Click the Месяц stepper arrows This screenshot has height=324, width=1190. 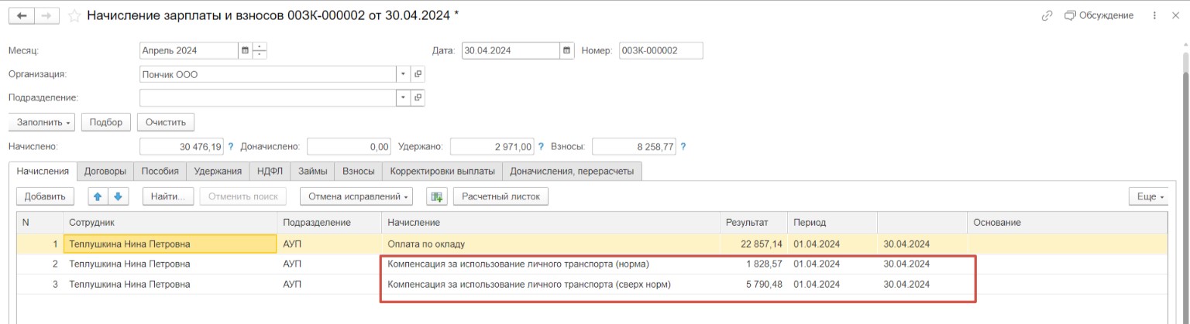[260, 51]
